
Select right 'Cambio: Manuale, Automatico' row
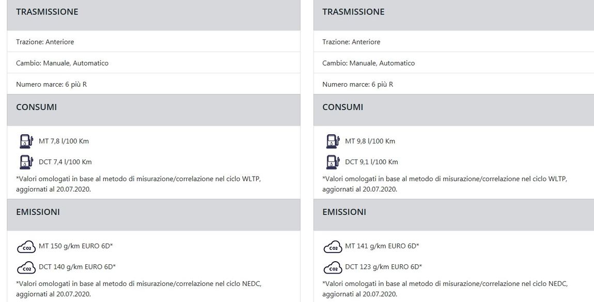coord(454,63)
